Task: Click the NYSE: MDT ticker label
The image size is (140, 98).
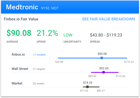Action: [50, 8]
